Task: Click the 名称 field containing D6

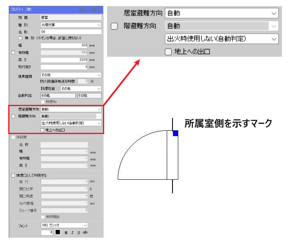Action: [71, 32]
